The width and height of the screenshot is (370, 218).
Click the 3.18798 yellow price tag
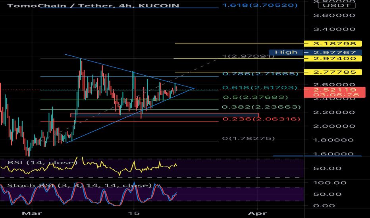[x=333, y=44]
